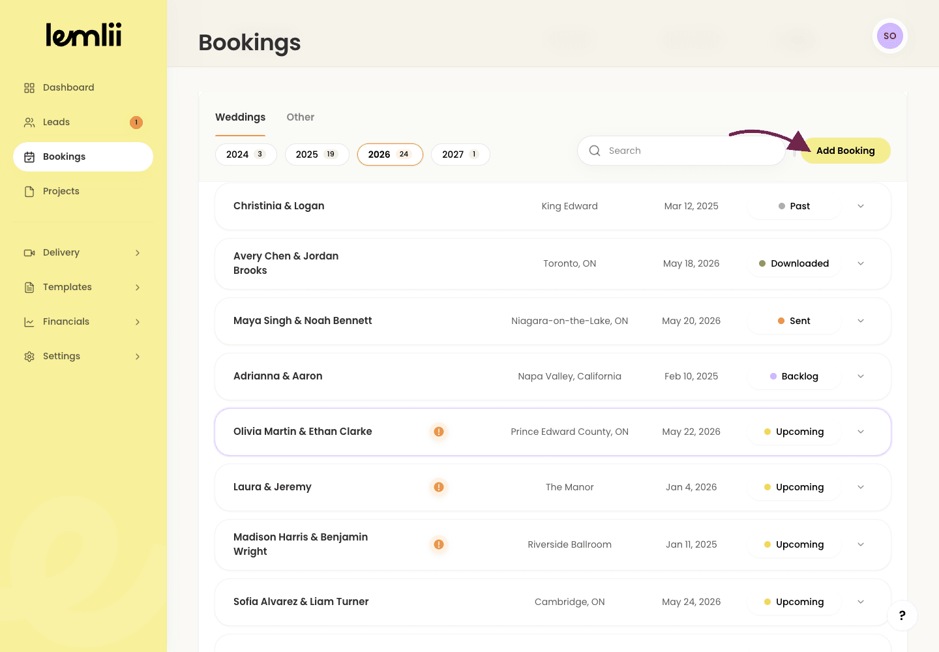Click the Leads people icon
The width and height of the screenshot is (939, 652).
29,123
